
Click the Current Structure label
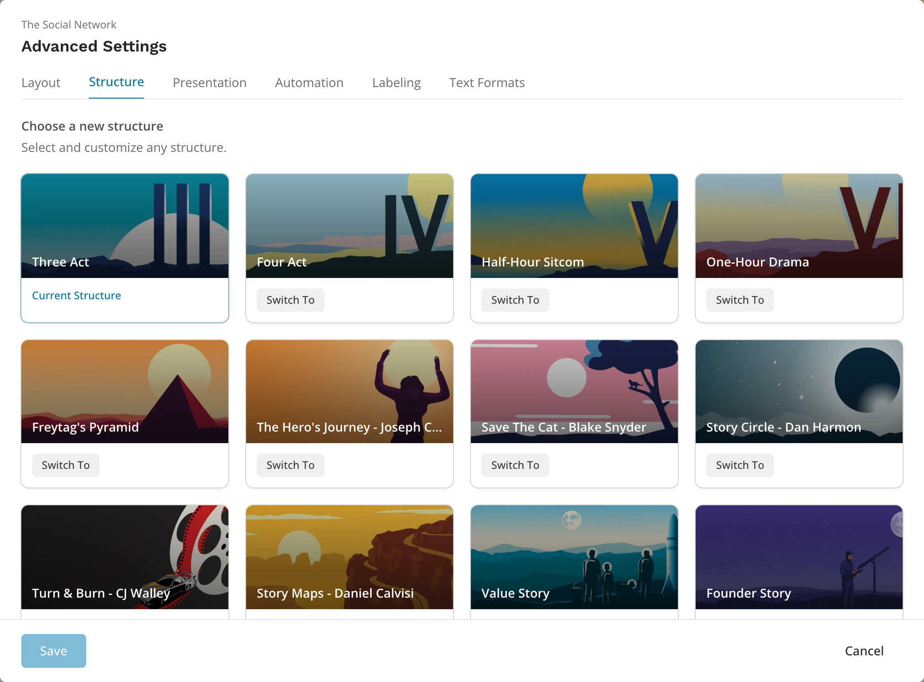click(x=76, y=296)
